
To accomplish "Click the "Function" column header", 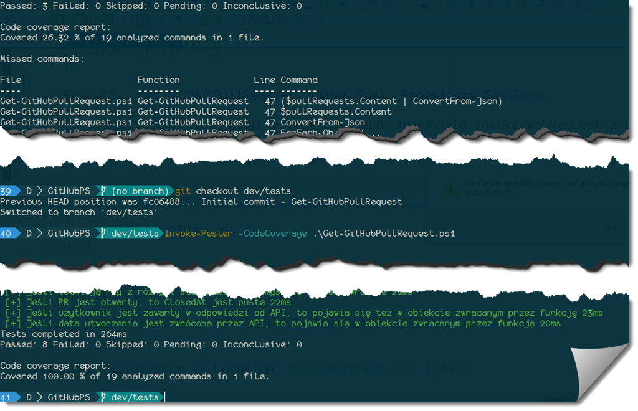I will coord(158,80).
